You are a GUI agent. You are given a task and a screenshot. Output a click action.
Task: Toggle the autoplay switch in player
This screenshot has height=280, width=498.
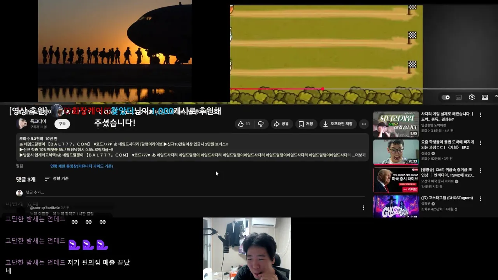[446, 97]
